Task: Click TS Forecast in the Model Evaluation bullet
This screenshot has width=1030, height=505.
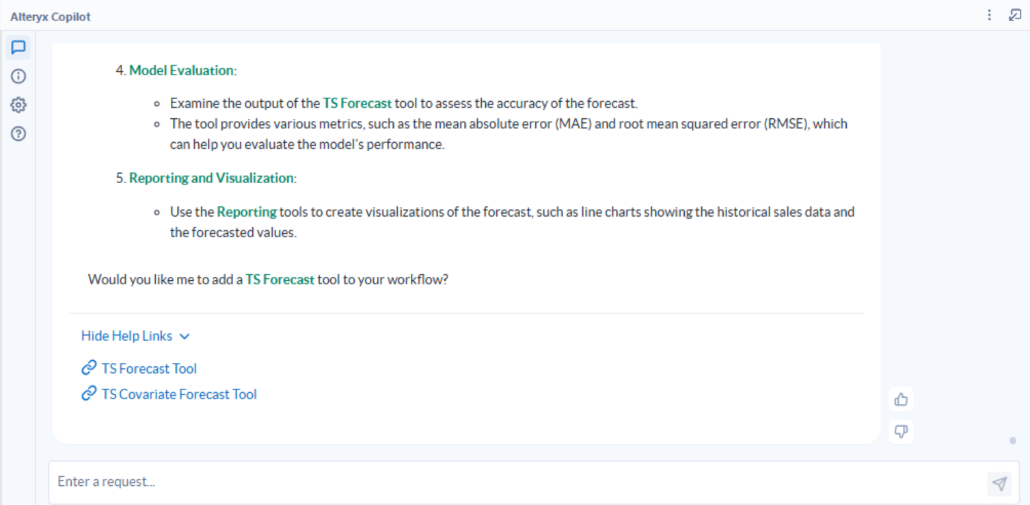Action: click(357, 104)
